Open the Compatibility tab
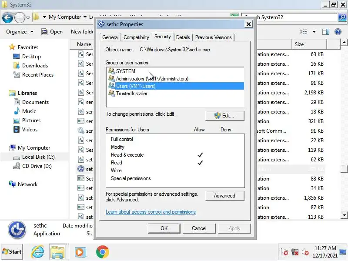This screenshot has width=348, height=261. [136, 37]
